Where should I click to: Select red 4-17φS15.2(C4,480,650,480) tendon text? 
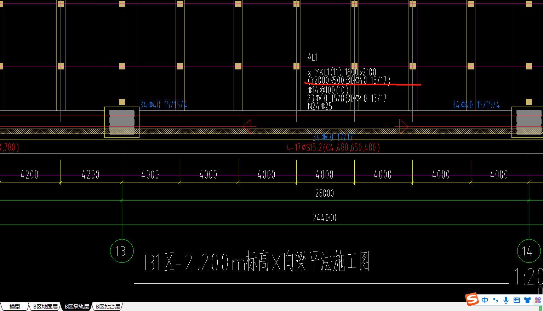333,147
